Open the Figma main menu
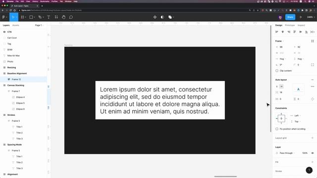 click(4, 17)
